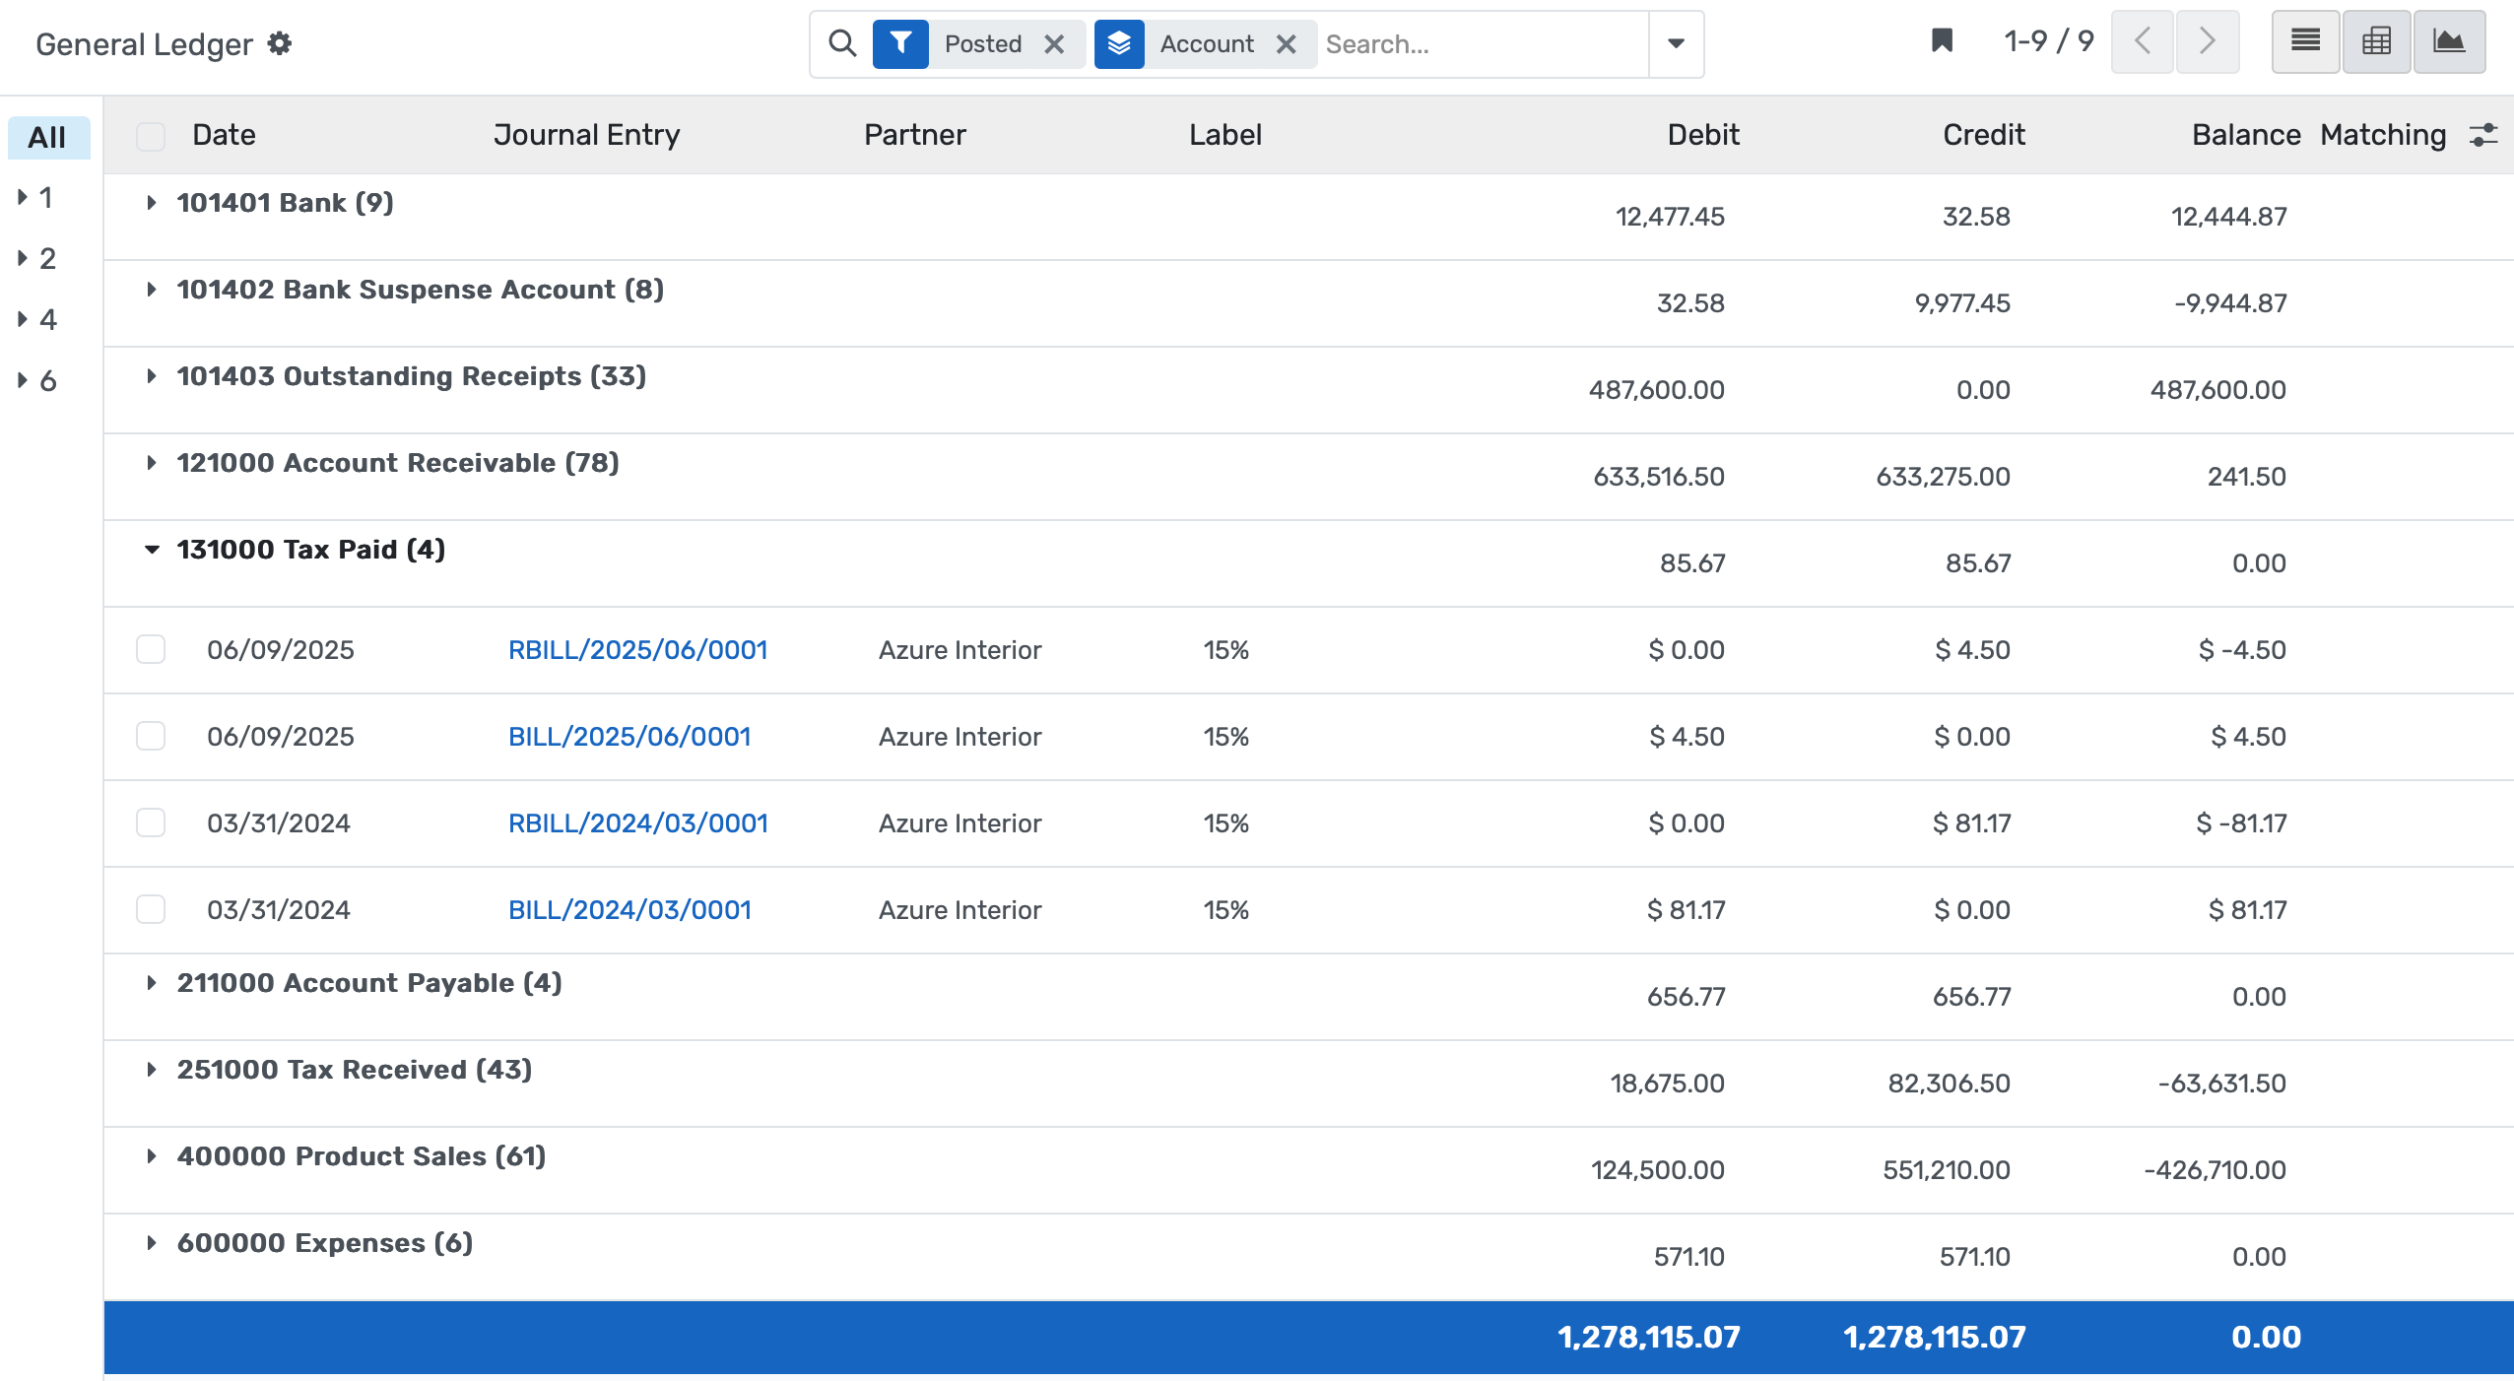Click the layers icon on the Account group-by
This screenshot has height=1381, width=2514.
pos(1118,43)
